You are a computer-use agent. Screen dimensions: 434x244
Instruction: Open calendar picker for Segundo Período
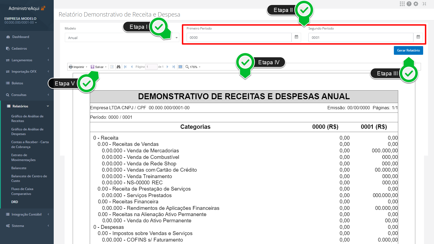[418, 37]
